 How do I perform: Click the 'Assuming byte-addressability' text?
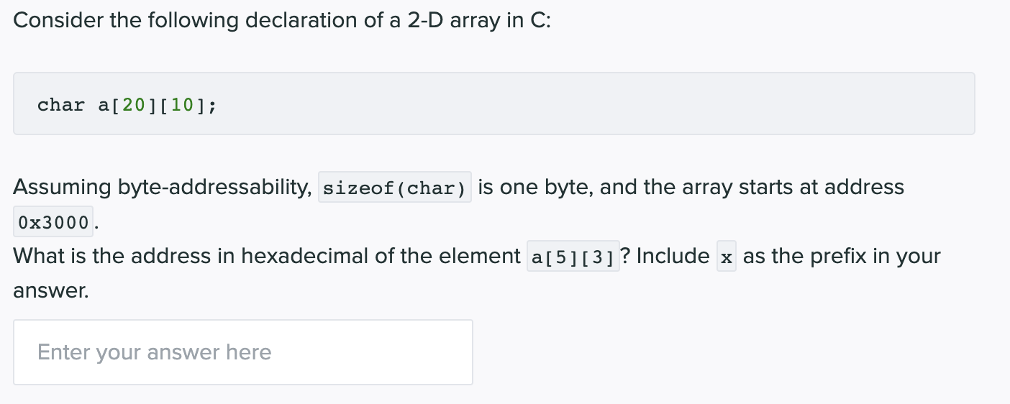pyautogui.click(x=163, y=188)
